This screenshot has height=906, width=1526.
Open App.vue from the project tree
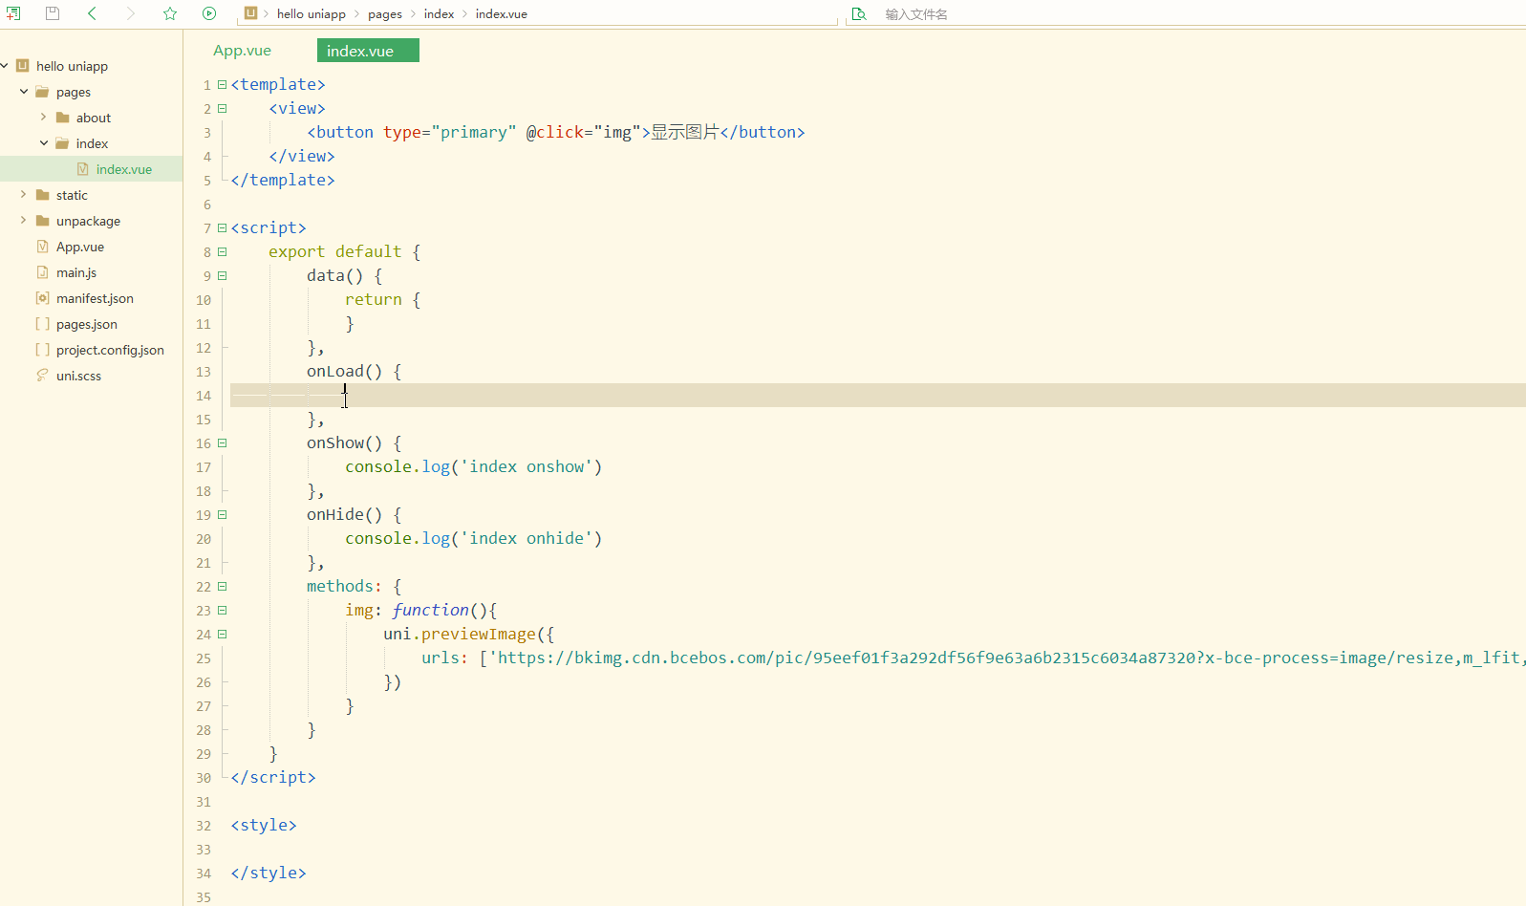coord(80,247)
